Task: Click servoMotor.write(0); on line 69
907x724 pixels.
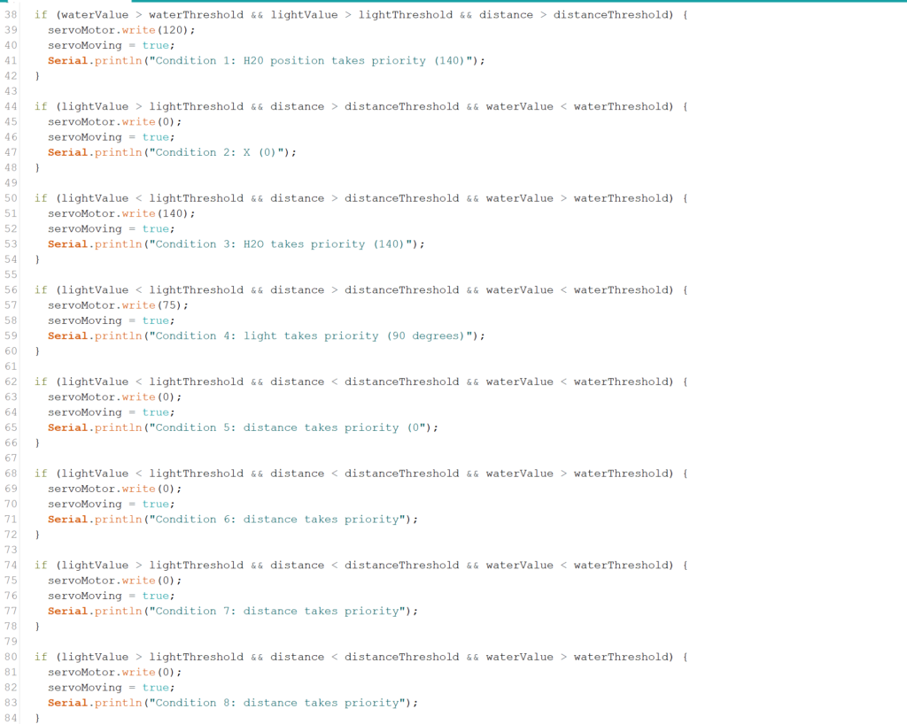Action: pyautogui.click(x=114, y=489)
